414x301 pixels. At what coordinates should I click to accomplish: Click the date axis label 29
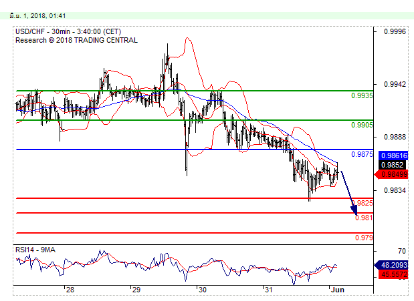[x=136, y=290]
